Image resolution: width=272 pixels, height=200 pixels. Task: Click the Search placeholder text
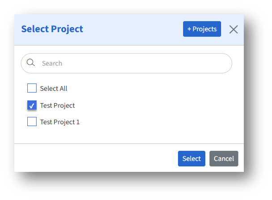(52, 63)
